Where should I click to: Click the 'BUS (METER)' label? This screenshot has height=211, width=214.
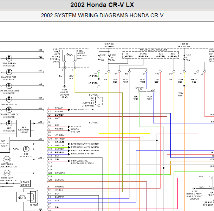click(x=161, y=55)
